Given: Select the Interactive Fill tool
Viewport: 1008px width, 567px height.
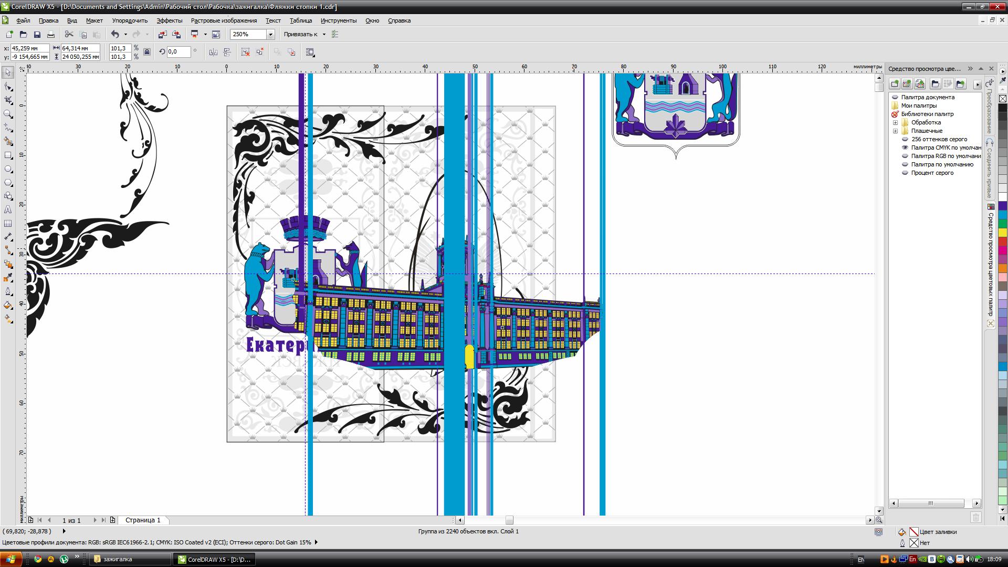Looking at the screenshot, I should pos(8,319).
